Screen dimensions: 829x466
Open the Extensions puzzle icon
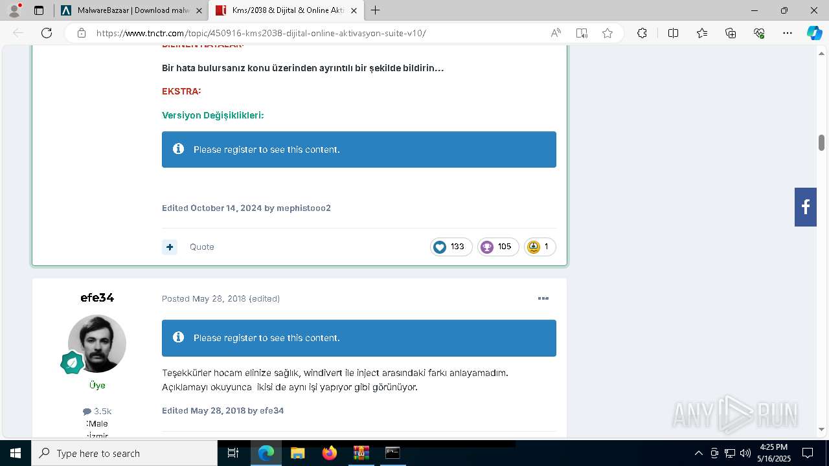pos(642,33)
